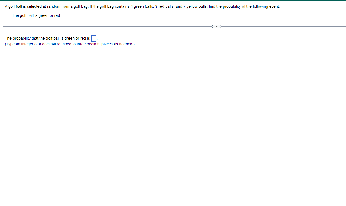Select the text 'The golf ball is green or red.'
The width and height of the screenshot is (346, 206).
tap(37, 15)
